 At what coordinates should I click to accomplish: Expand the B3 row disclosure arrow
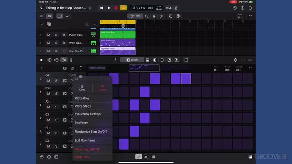41,92
